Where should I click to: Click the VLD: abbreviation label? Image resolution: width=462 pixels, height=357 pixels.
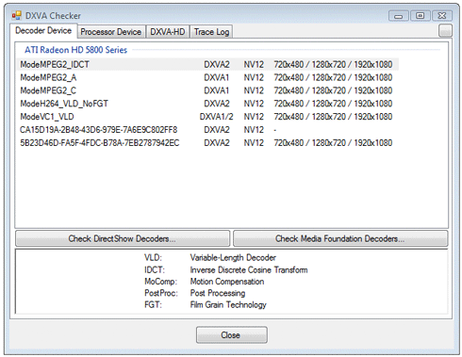153,258
